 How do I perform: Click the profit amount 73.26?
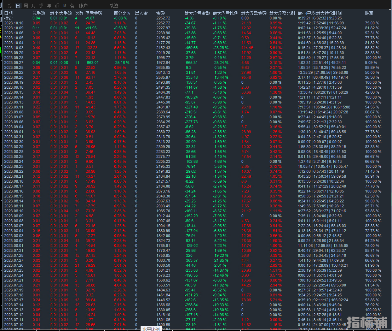tap(91, 211)
